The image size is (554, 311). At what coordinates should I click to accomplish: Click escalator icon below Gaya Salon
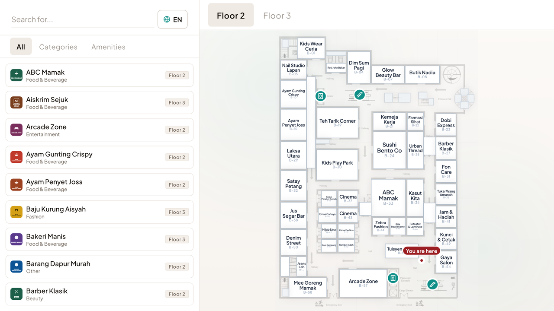432,284
